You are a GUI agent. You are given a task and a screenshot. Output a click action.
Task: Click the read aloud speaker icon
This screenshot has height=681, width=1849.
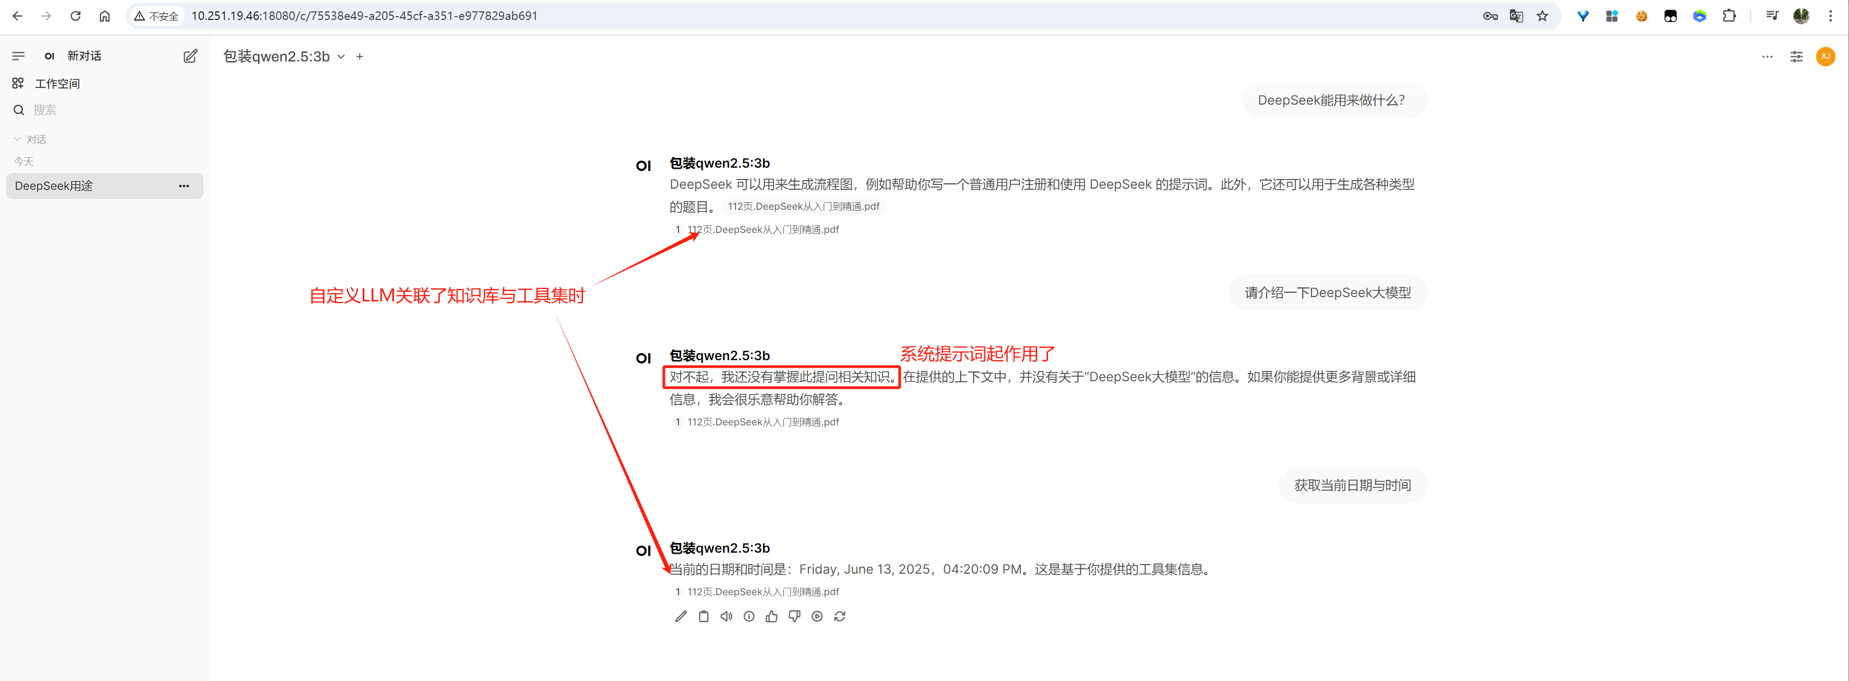[726, 616]
